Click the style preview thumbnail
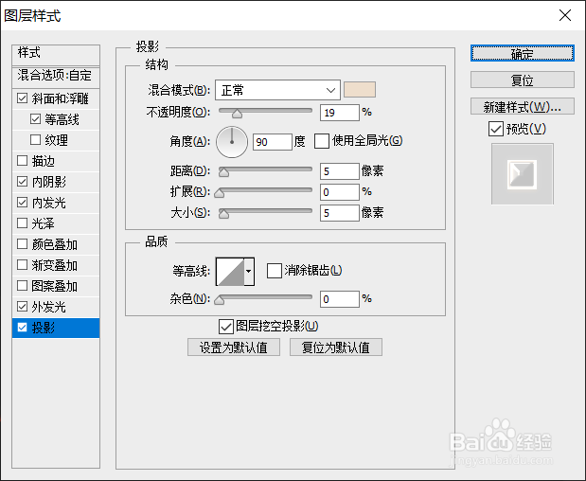 click(522, 174)
